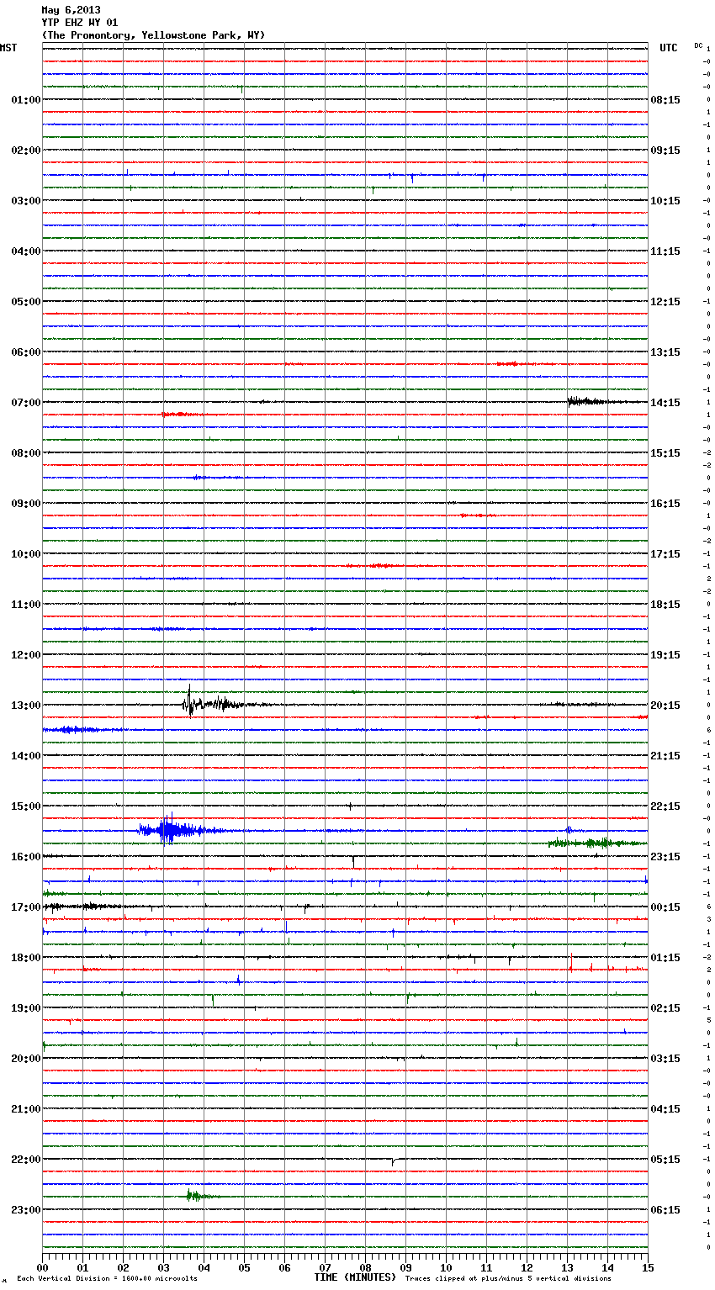The width and height of the screenshot is (715, 1290).
Task: Click the 00:15 UTC time label
Action: 665,907
